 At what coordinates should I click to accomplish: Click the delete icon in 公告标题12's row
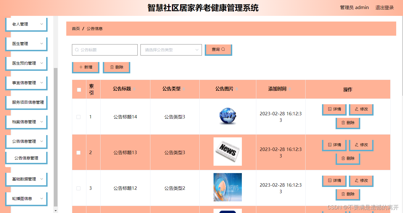344,194
